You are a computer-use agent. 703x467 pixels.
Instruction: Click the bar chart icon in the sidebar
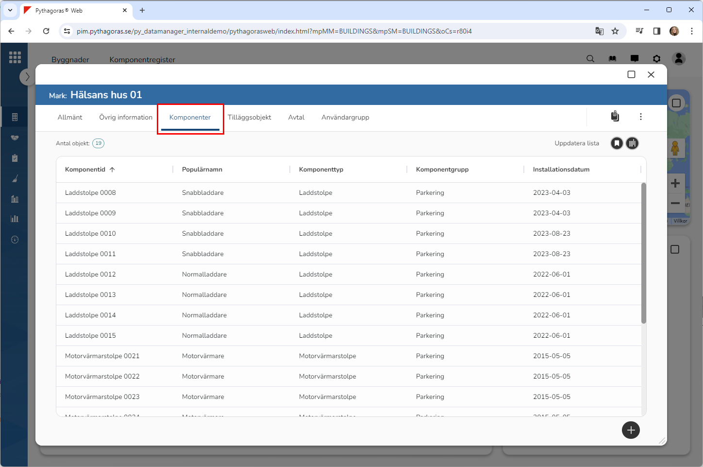pyautogui.click(x=15, y=219)
